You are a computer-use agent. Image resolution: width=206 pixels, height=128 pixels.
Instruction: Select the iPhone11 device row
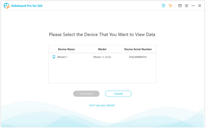point(102,57)
